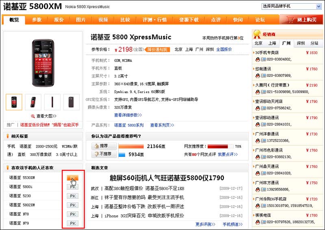Click QQ penguin icon for 广州市色彩通讯
325x230 pixels.
258,157
